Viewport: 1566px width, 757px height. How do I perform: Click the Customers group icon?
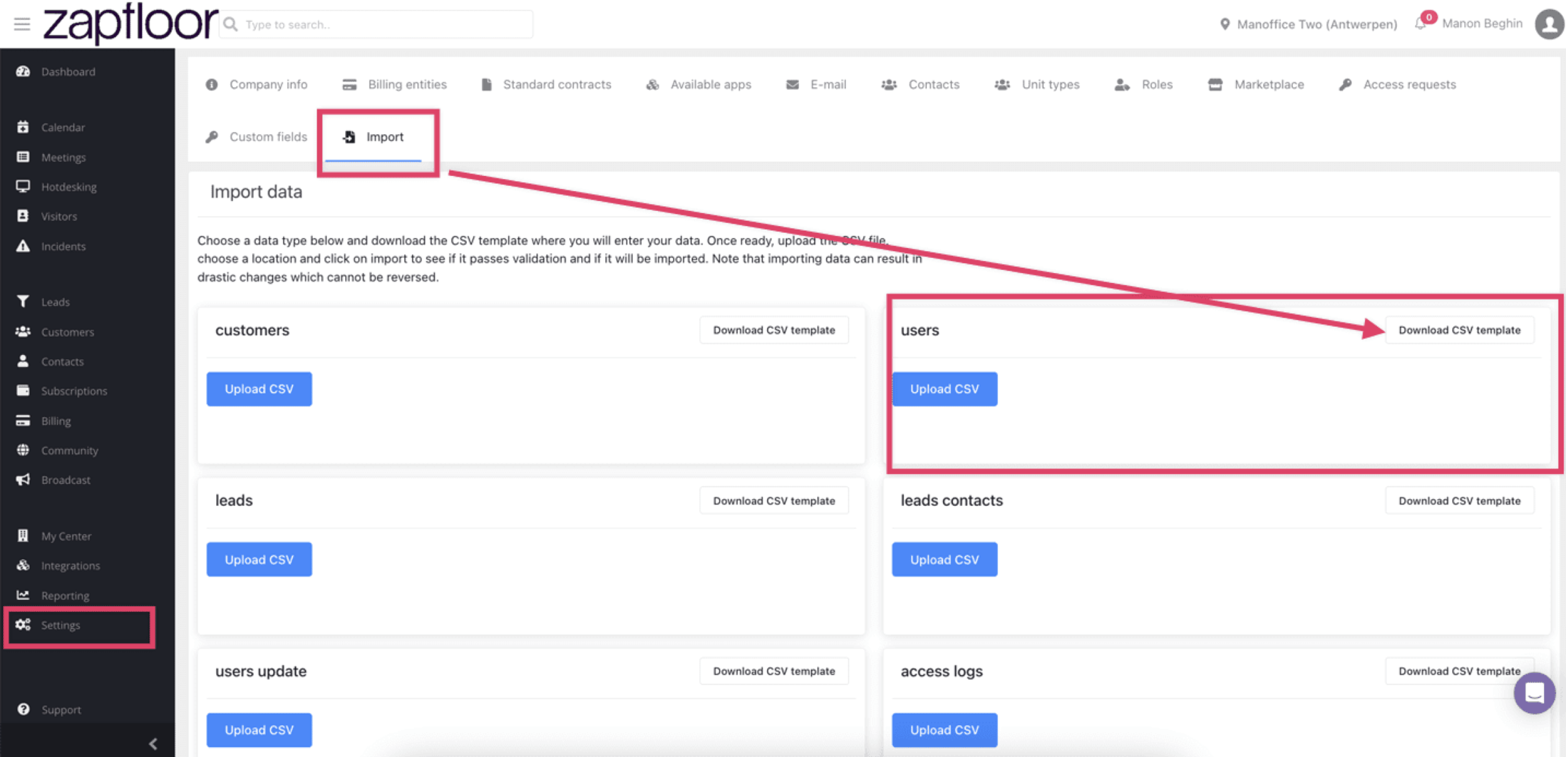click(23, 331)
